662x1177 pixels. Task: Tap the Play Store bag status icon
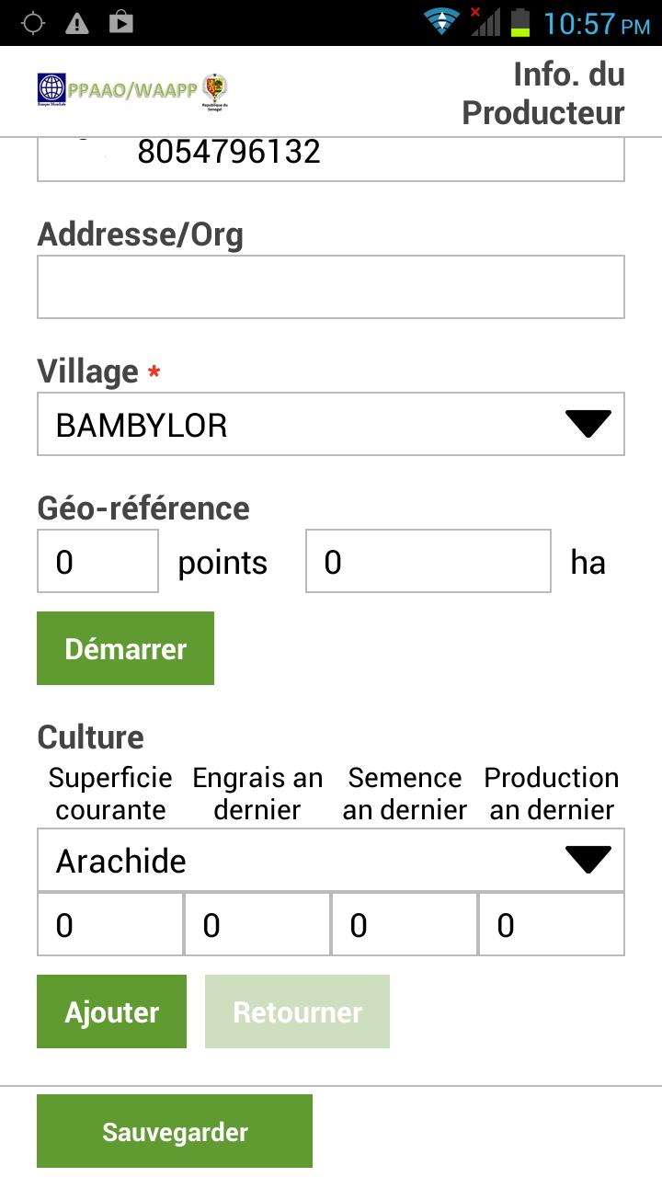tap(121, 23)
